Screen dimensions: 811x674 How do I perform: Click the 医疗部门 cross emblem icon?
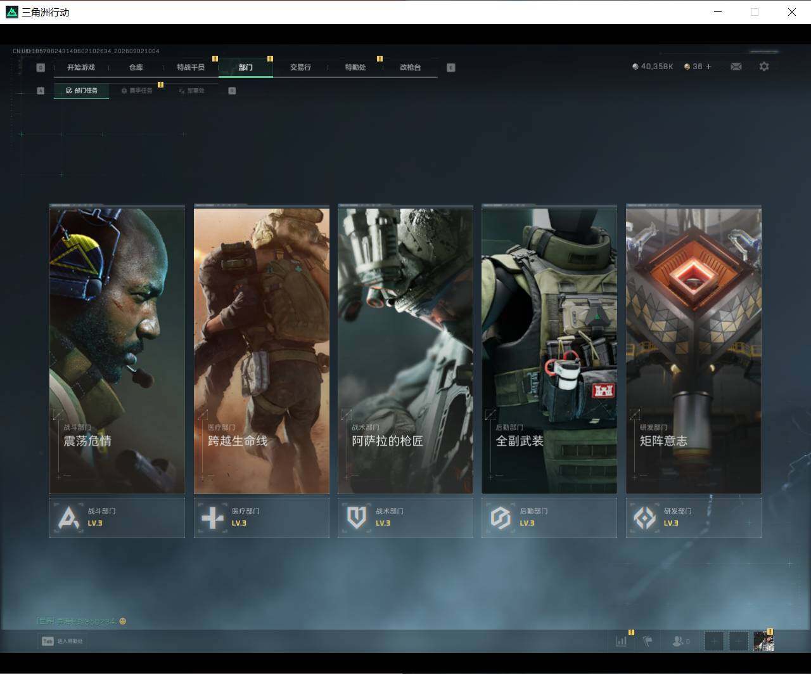point(212,518)
